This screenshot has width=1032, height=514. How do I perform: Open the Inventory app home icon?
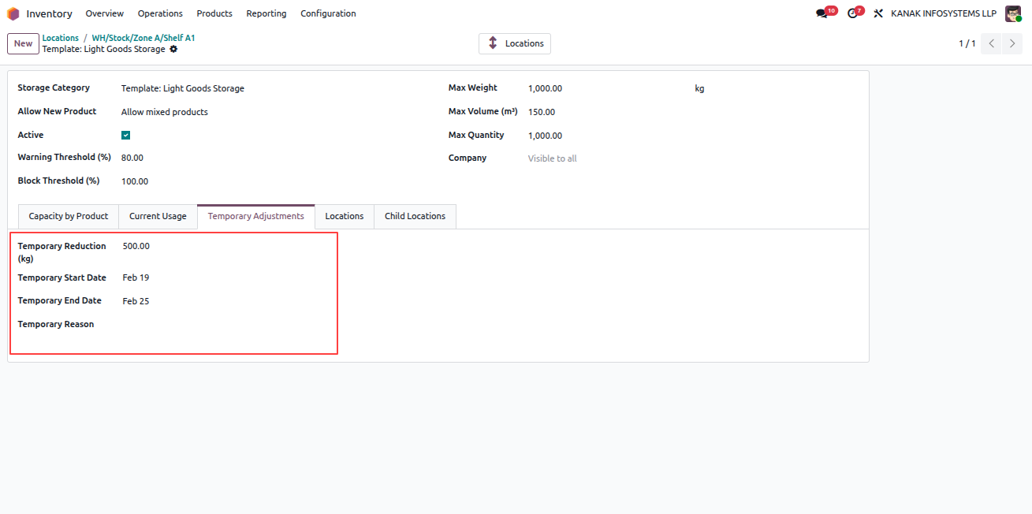(x=13, y=13)
